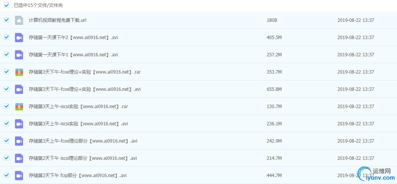Open file name 存储第2天下午 fcip部分 .avi
This screenshot has width=397, height=184.
pyautogui.click(x=78, y=175)
